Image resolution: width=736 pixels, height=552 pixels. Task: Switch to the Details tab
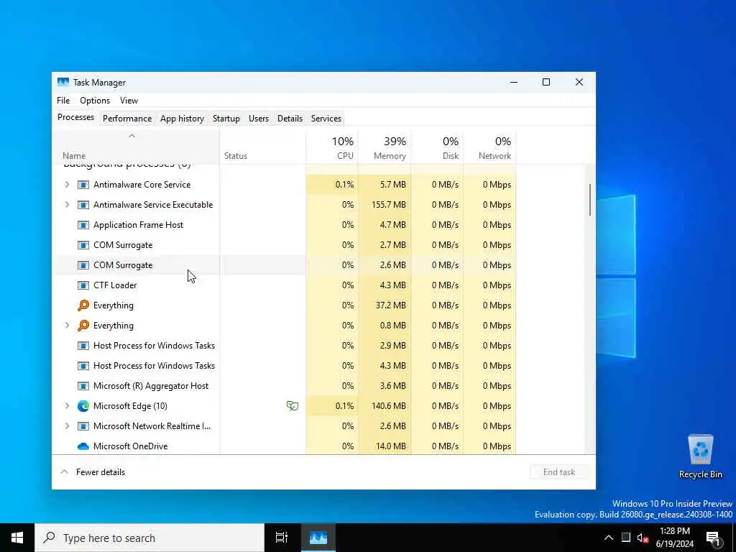click(290, 119)
